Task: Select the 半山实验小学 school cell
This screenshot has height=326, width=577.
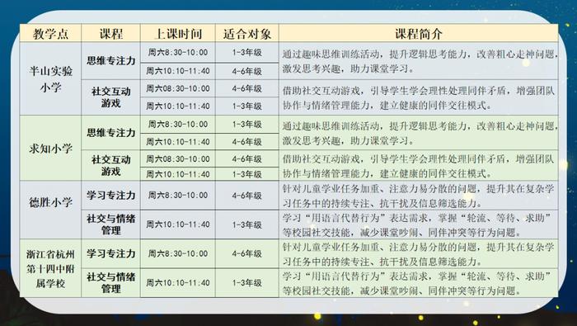Action: pos(50,78)
